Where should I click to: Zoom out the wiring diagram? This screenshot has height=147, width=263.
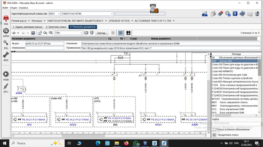point(45,33)
